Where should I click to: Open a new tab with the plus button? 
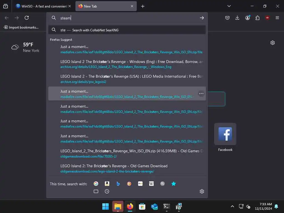[143, 6]
